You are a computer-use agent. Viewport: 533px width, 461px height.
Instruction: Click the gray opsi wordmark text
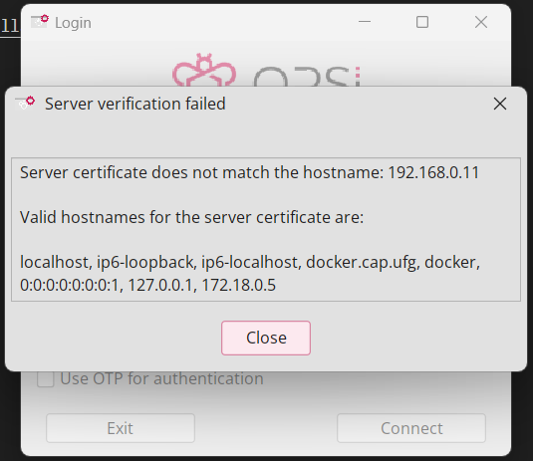click(x=307, y=77)
